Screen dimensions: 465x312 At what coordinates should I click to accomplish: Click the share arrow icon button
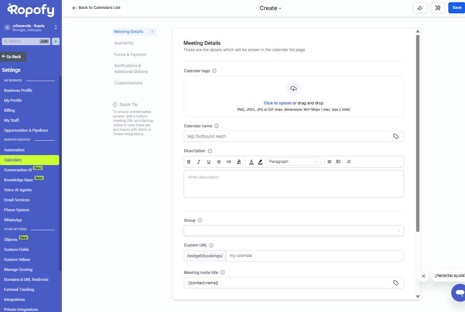pos(420,8)
